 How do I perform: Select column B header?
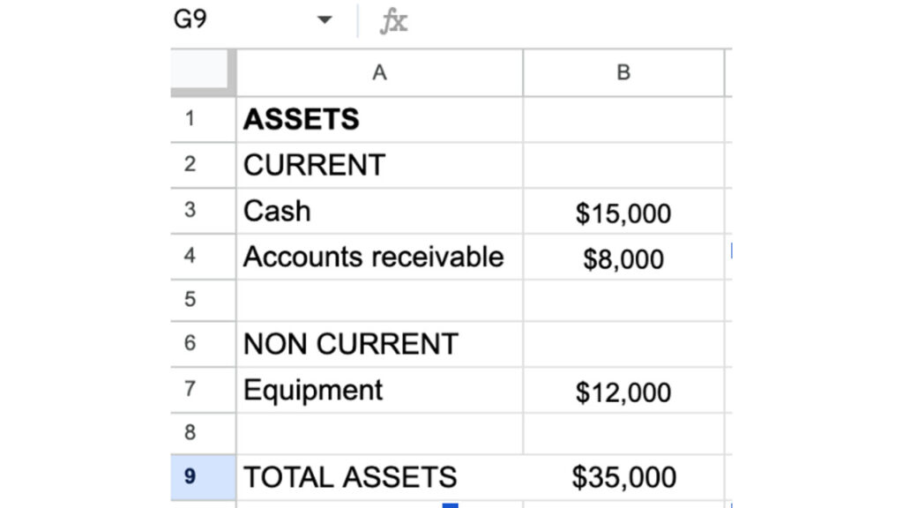623,72
